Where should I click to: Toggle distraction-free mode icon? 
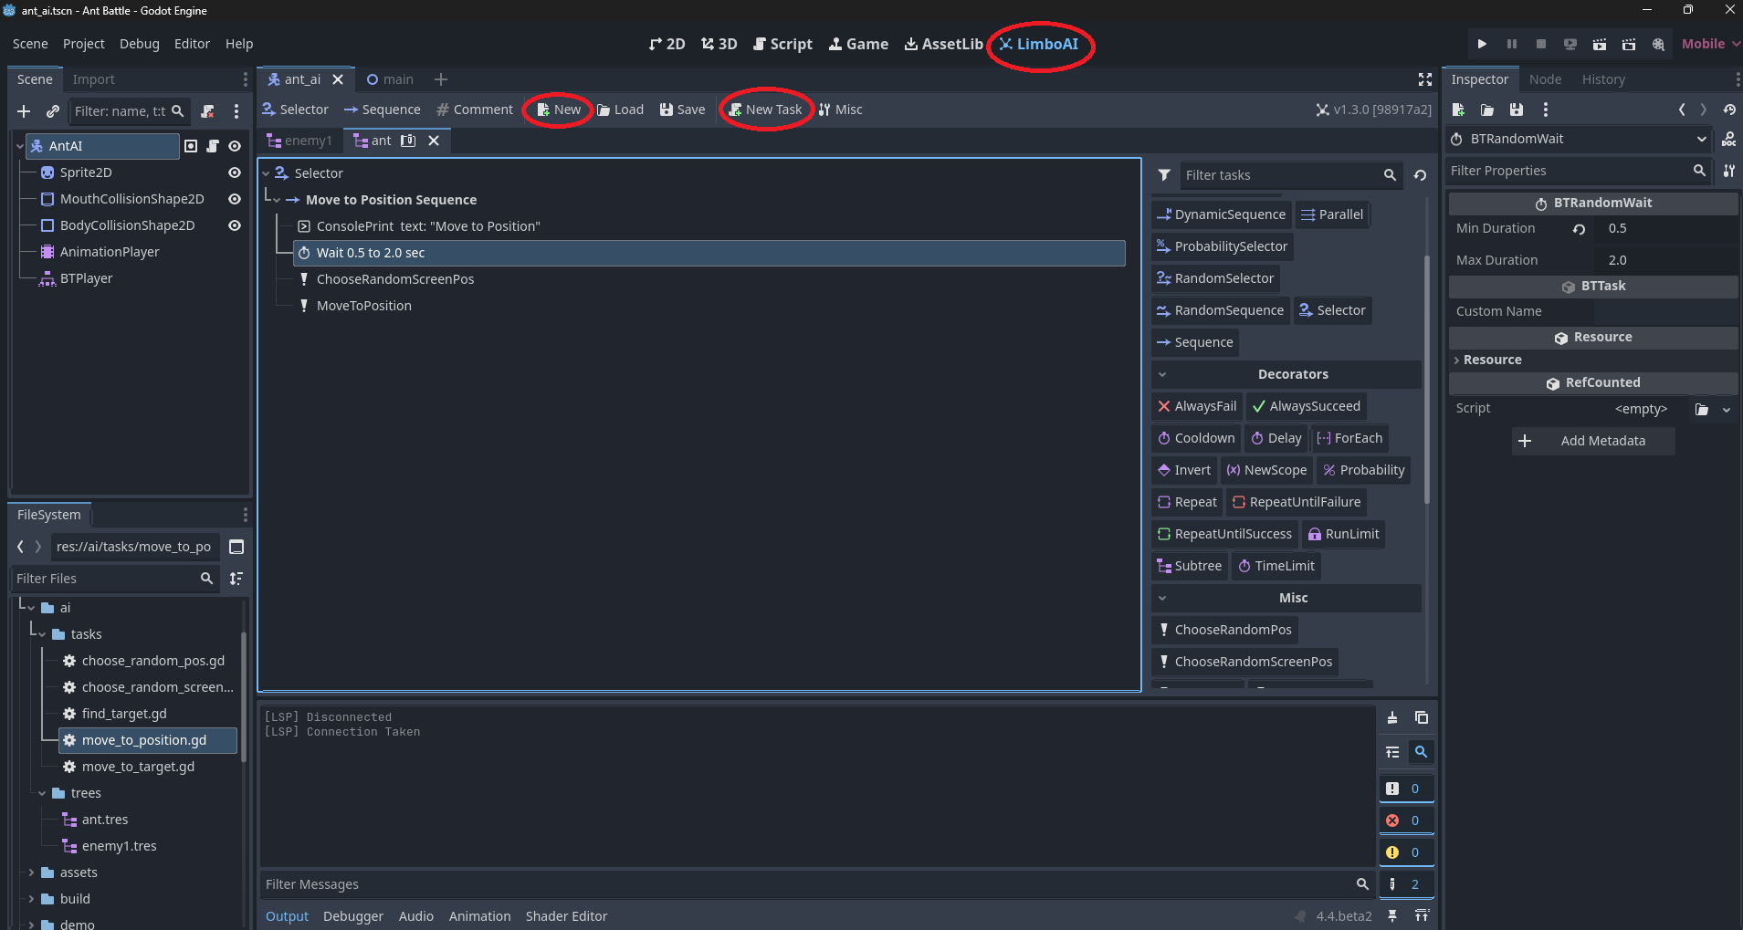[1424, 79]
